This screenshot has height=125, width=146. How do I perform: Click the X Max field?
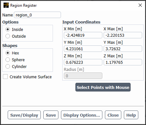click(x=123, y=35)
